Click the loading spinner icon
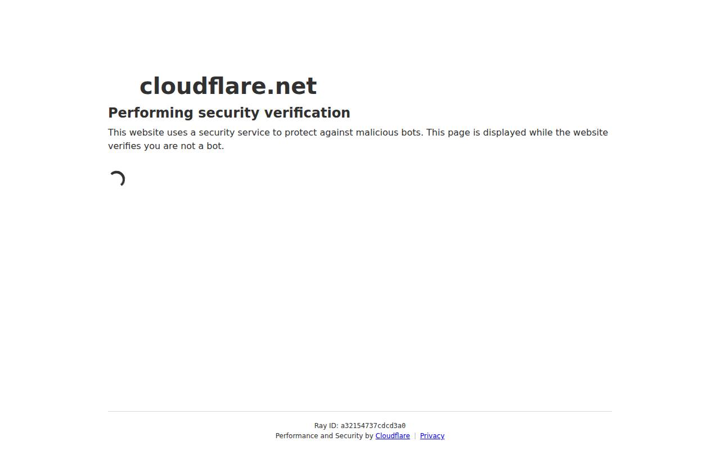The height and width of the screenshot is (450, 720). click(x=116, y=179)
